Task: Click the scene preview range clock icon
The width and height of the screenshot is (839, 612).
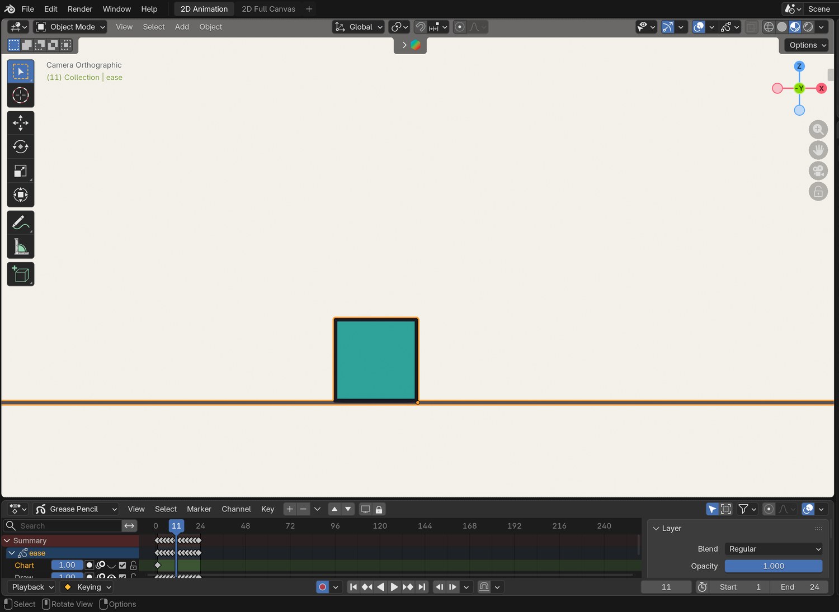Action: pos(703,587)
